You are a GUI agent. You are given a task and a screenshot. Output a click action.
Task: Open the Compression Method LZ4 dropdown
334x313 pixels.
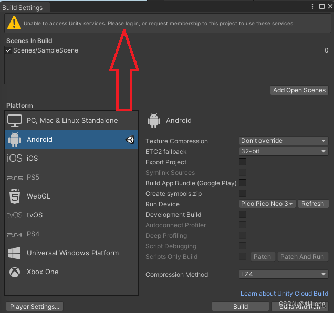click(x=284, y=274)
